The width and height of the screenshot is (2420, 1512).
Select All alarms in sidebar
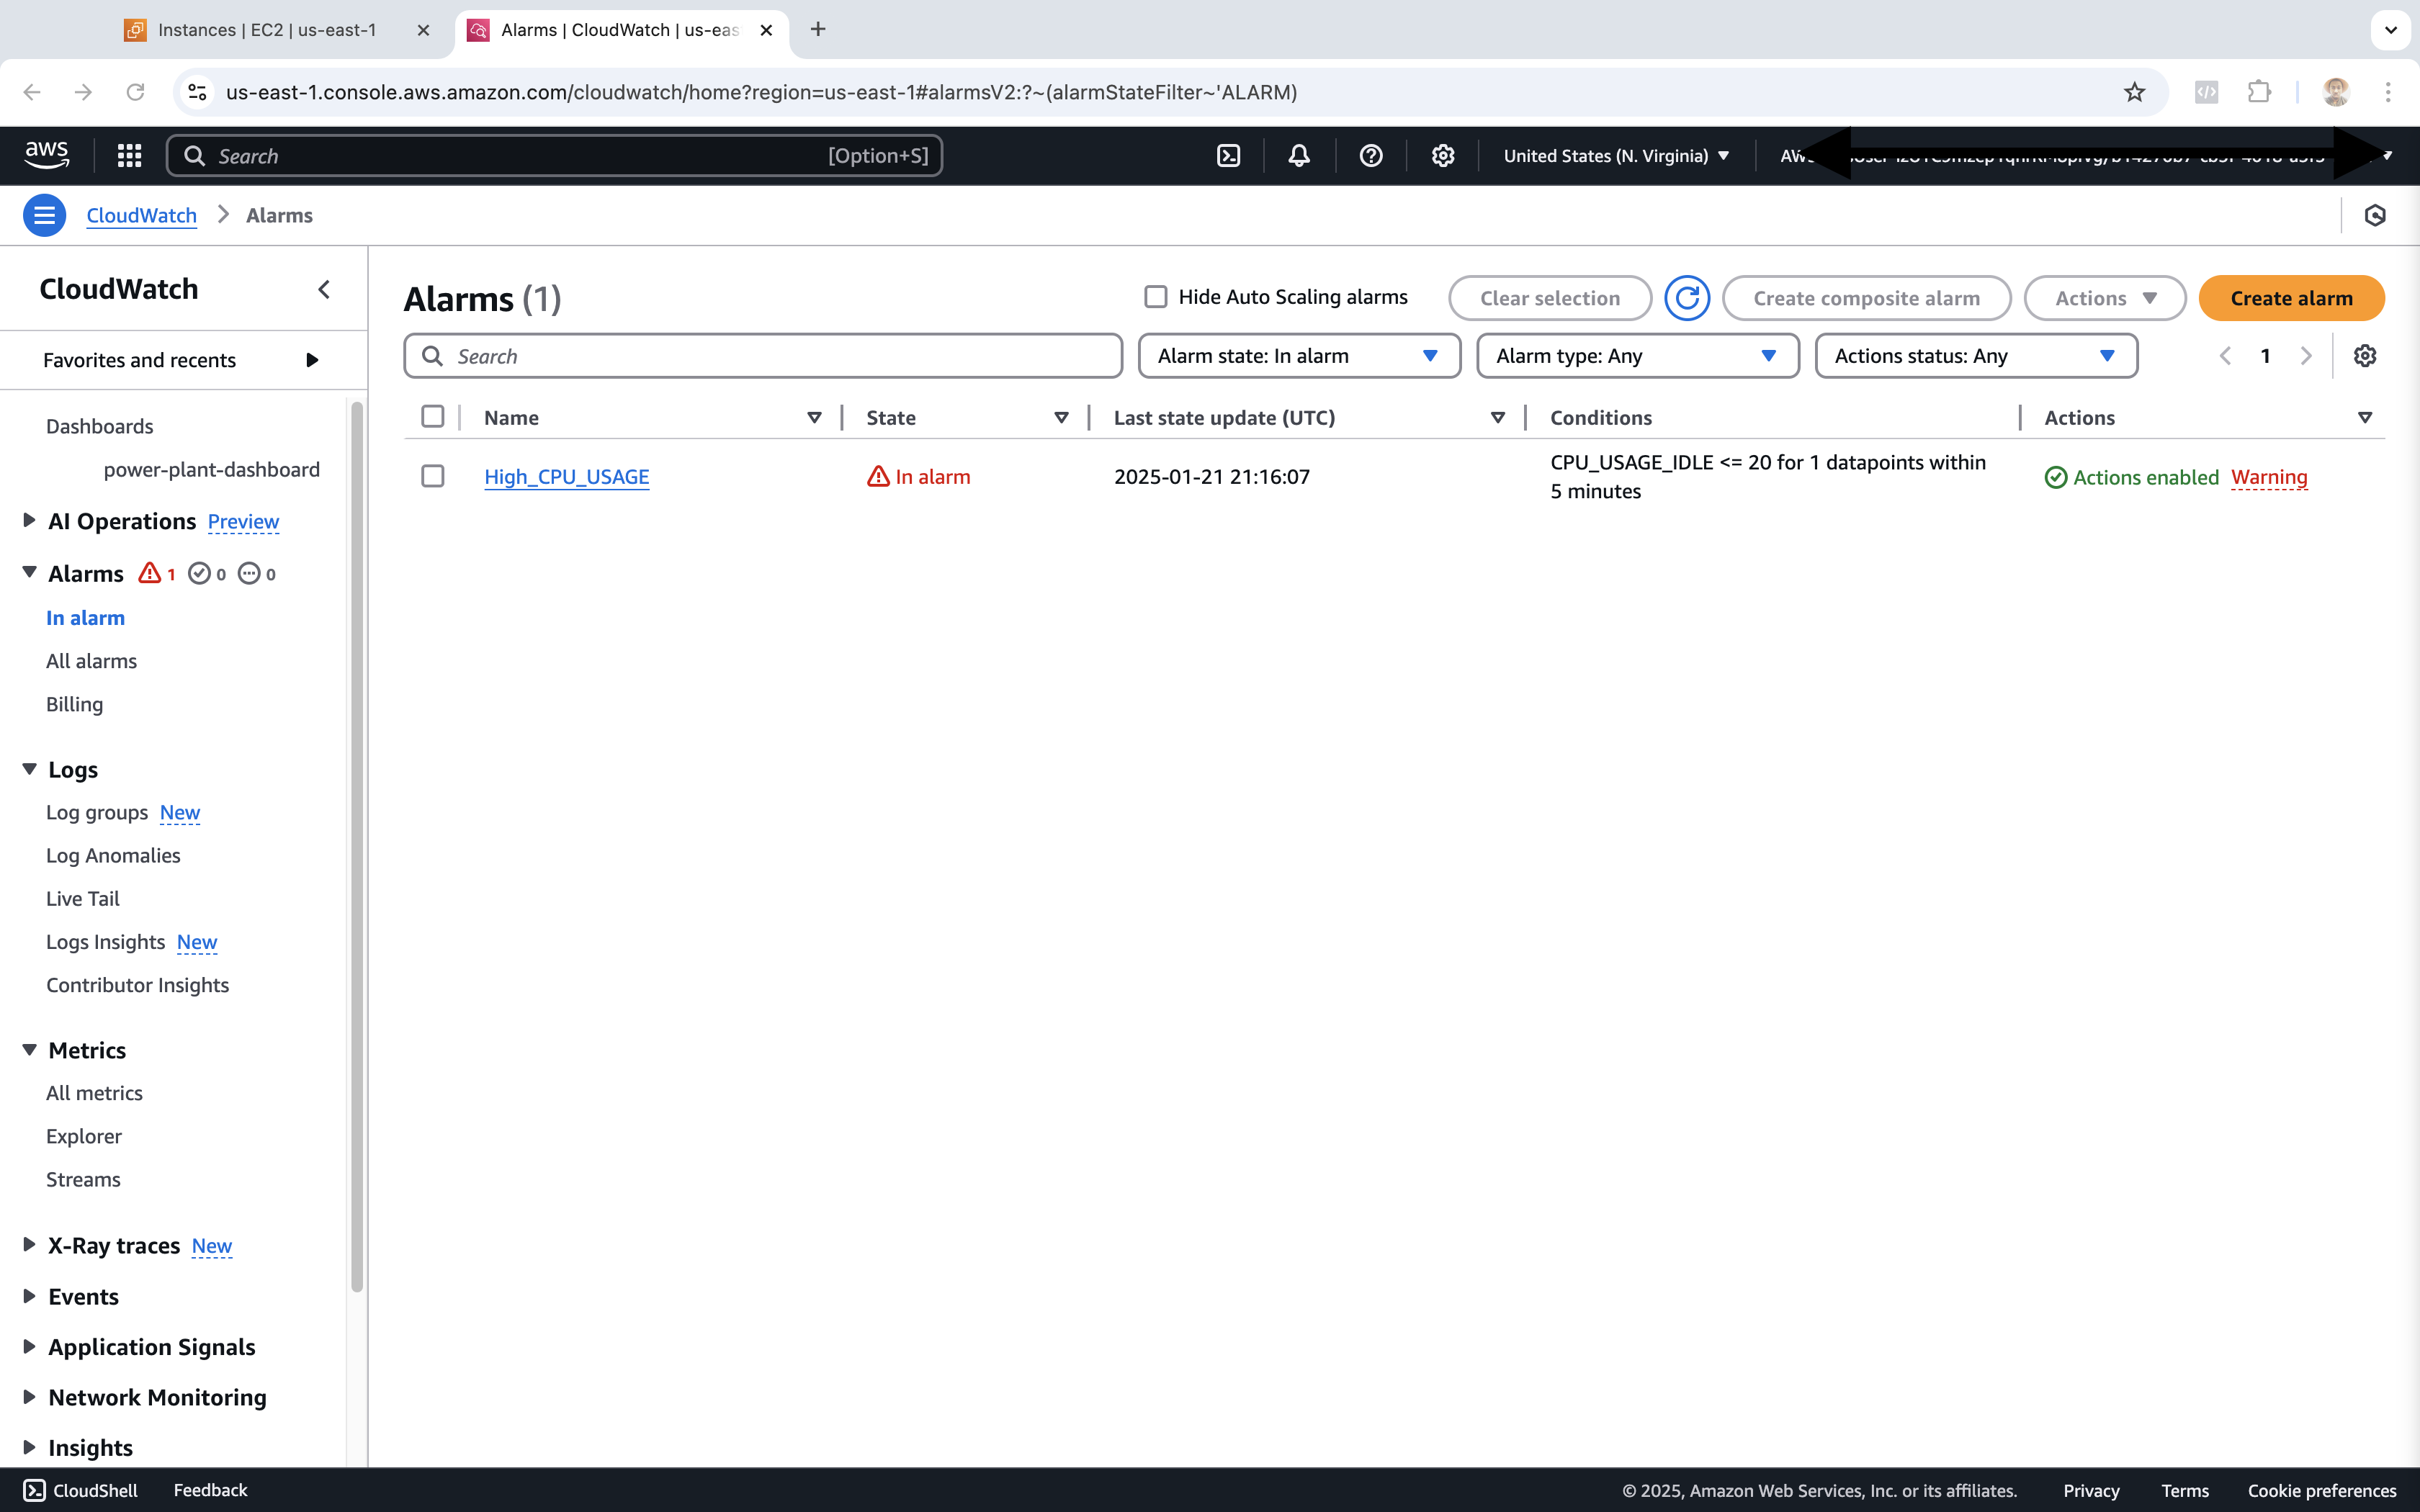pos(91,661)
